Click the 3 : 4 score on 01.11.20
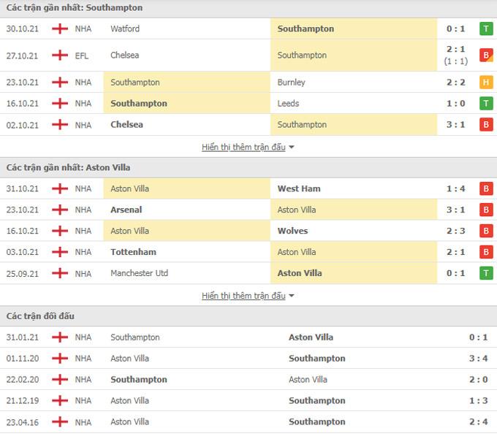The height and width of the screenshot is (436, 497). click(478, 359)
